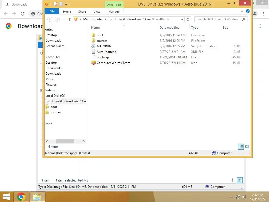Image resolution: width=269 pixels, height=202 pixels.
Task: Reload the Chrome Downloads page
Action: coord(23,14)
